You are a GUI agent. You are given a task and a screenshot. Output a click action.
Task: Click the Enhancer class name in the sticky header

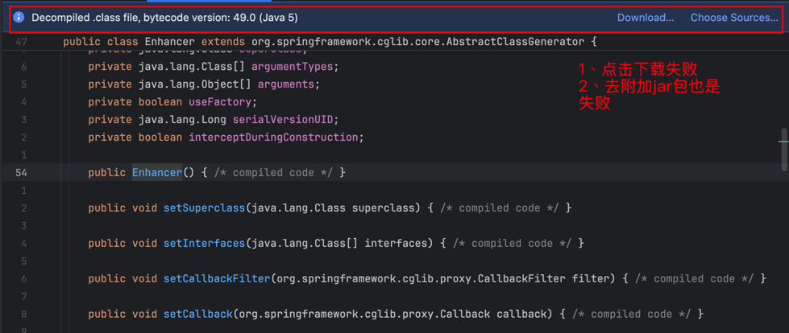(169, 41)
